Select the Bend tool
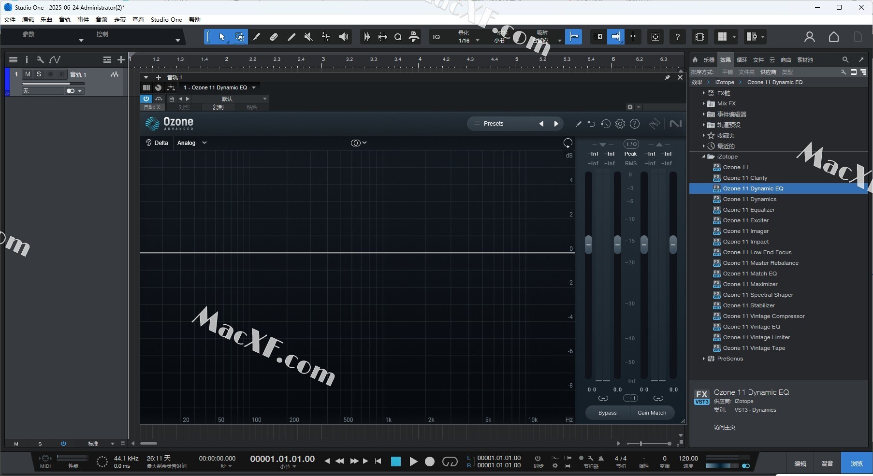 (x=326, y=37)
